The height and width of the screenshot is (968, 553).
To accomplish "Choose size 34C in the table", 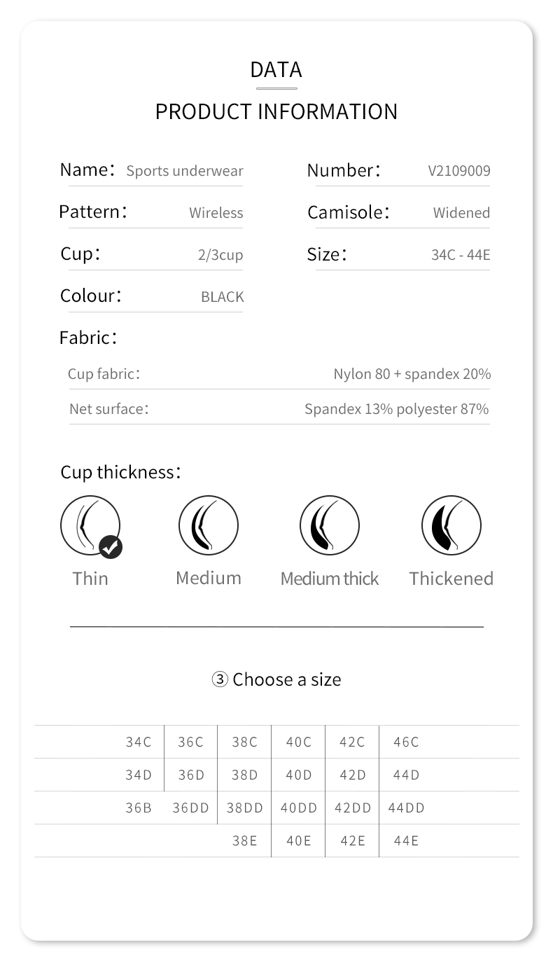I will pos(139,742).
